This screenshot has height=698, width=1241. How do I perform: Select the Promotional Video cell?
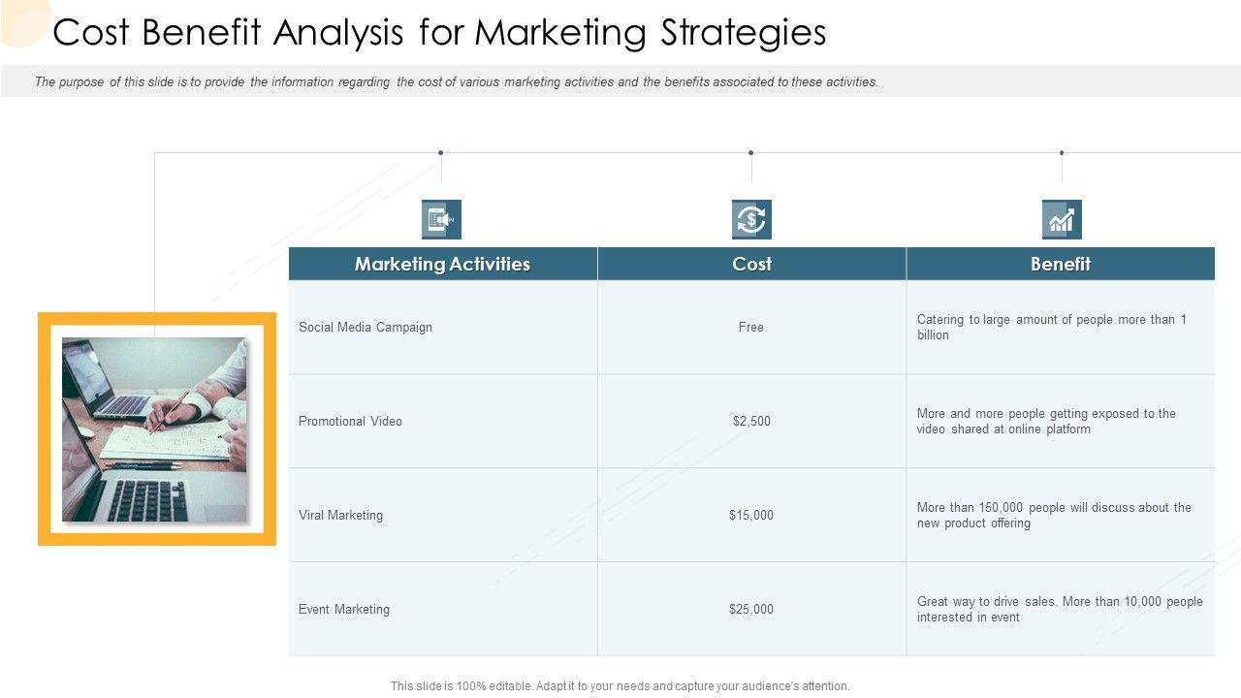(350, 422)
